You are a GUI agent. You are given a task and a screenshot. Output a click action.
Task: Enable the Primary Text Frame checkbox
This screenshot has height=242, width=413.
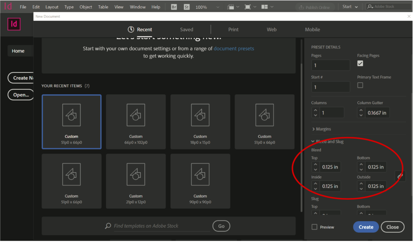(x=360, y=85)
